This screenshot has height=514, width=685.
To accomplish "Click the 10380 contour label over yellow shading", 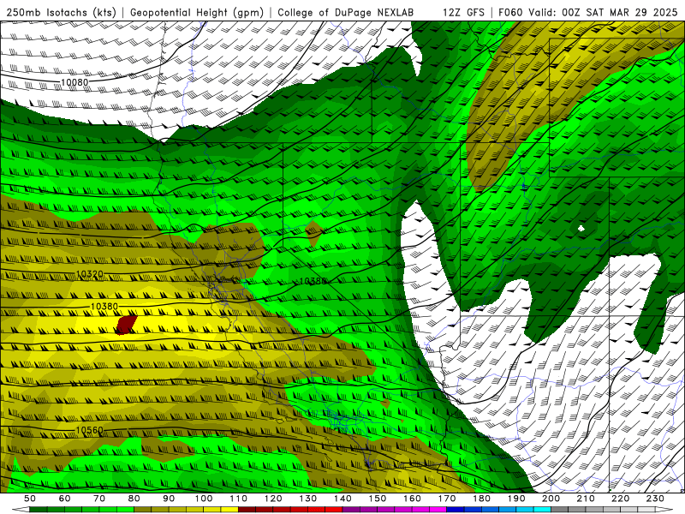I will coord(104,307).
